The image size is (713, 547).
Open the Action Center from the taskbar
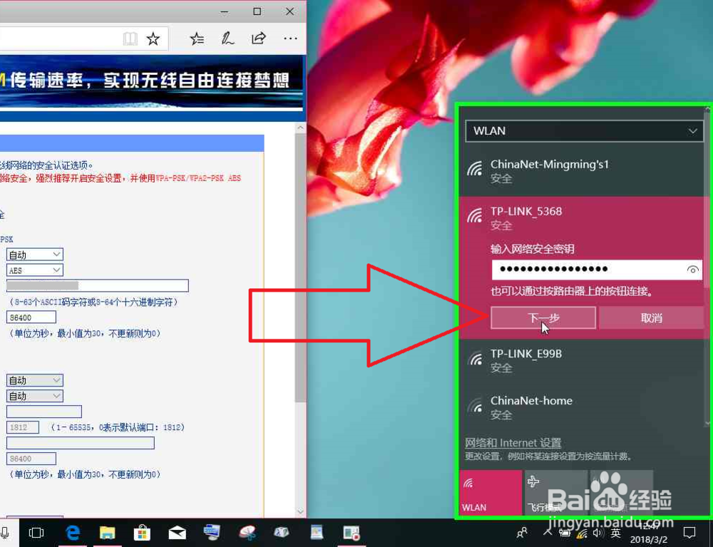tap(689, 533)
